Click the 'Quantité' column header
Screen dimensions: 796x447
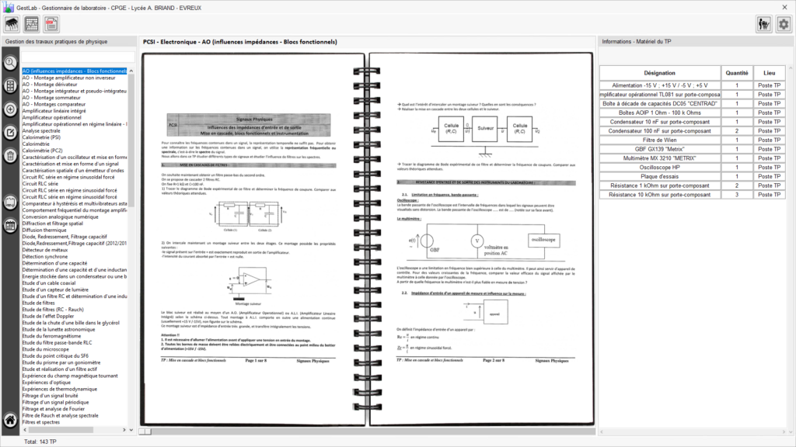(x=737, y=72)
